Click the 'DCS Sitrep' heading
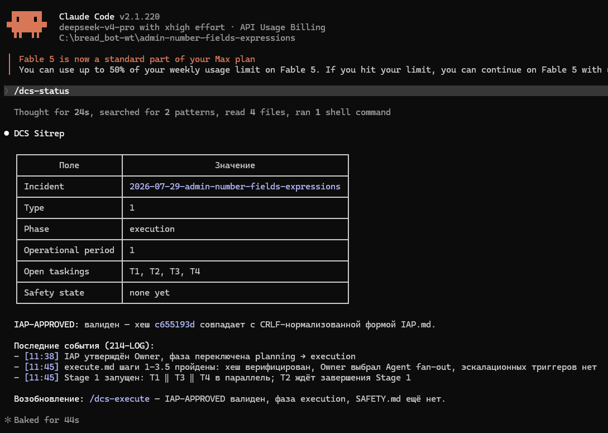This screenshot has height=433, width=608. tap(39, 134)
